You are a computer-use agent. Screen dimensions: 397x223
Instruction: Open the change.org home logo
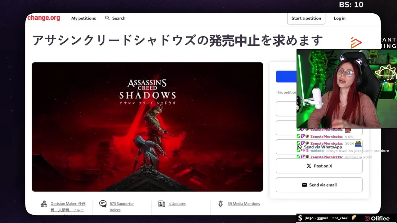43,18
